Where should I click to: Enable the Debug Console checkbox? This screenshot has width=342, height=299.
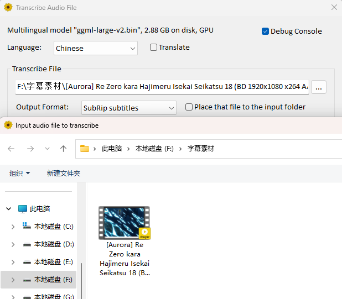pos(265,32)
